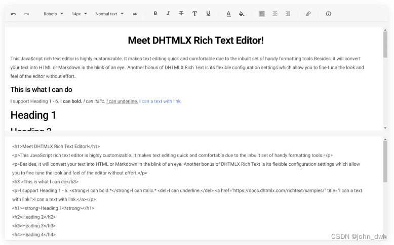
Task: Click the down arrow of editor scrollbar
Action: 385,128
